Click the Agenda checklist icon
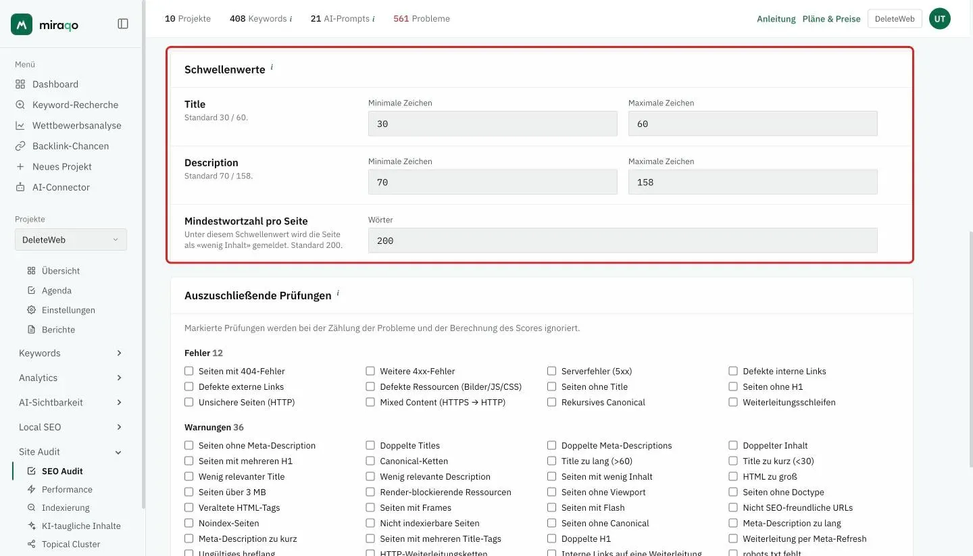 31,290
